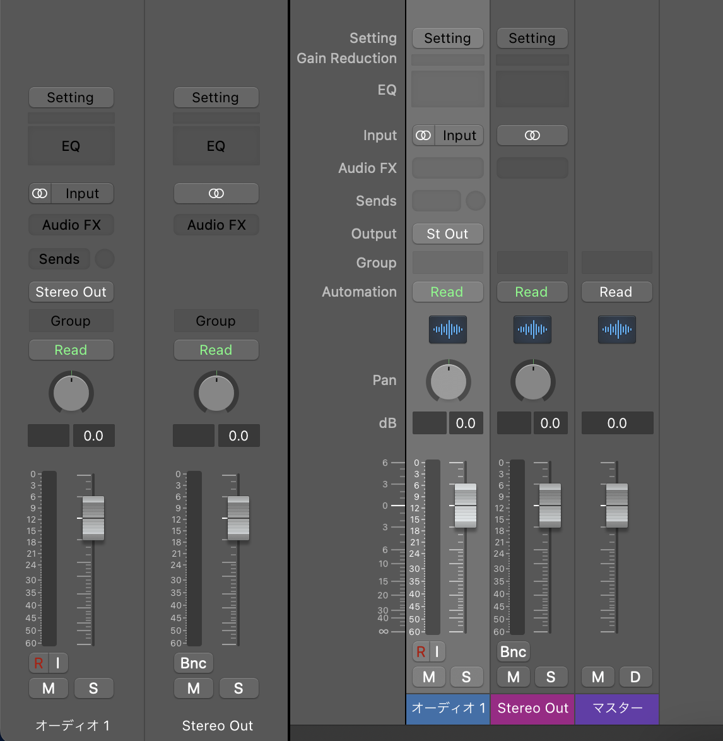Toggle stereo format icon on left オーディオ 1 input
The image size is (723, 741).
pos(40,194)
